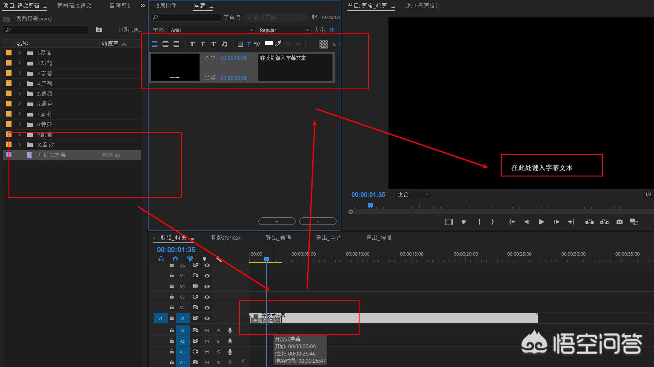Click the plus button to add caption
Image resolution: width=654 pixels, height=367 pixels.
pos(277,221)
